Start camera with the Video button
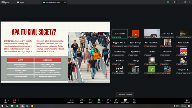 pyautogui.click(x=14, y=101)
